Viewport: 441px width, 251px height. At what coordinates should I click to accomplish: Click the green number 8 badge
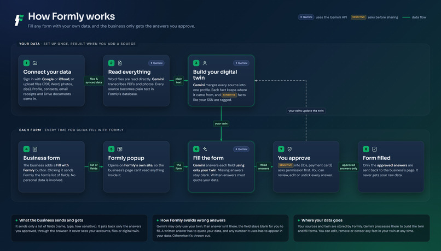coord(366,149)
